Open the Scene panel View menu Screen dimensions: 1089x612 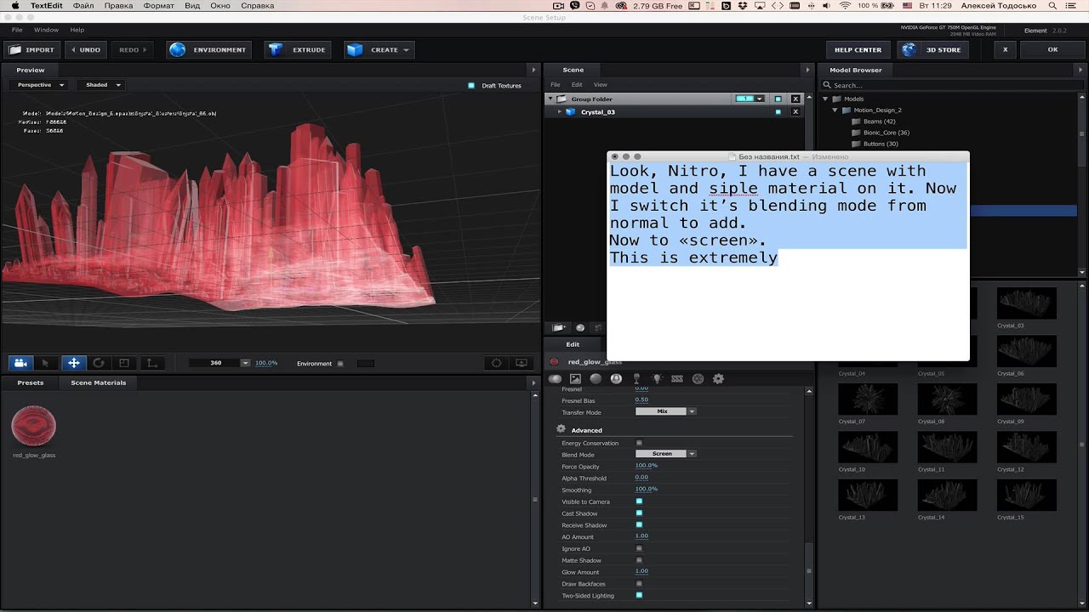(x=601, y=85)
